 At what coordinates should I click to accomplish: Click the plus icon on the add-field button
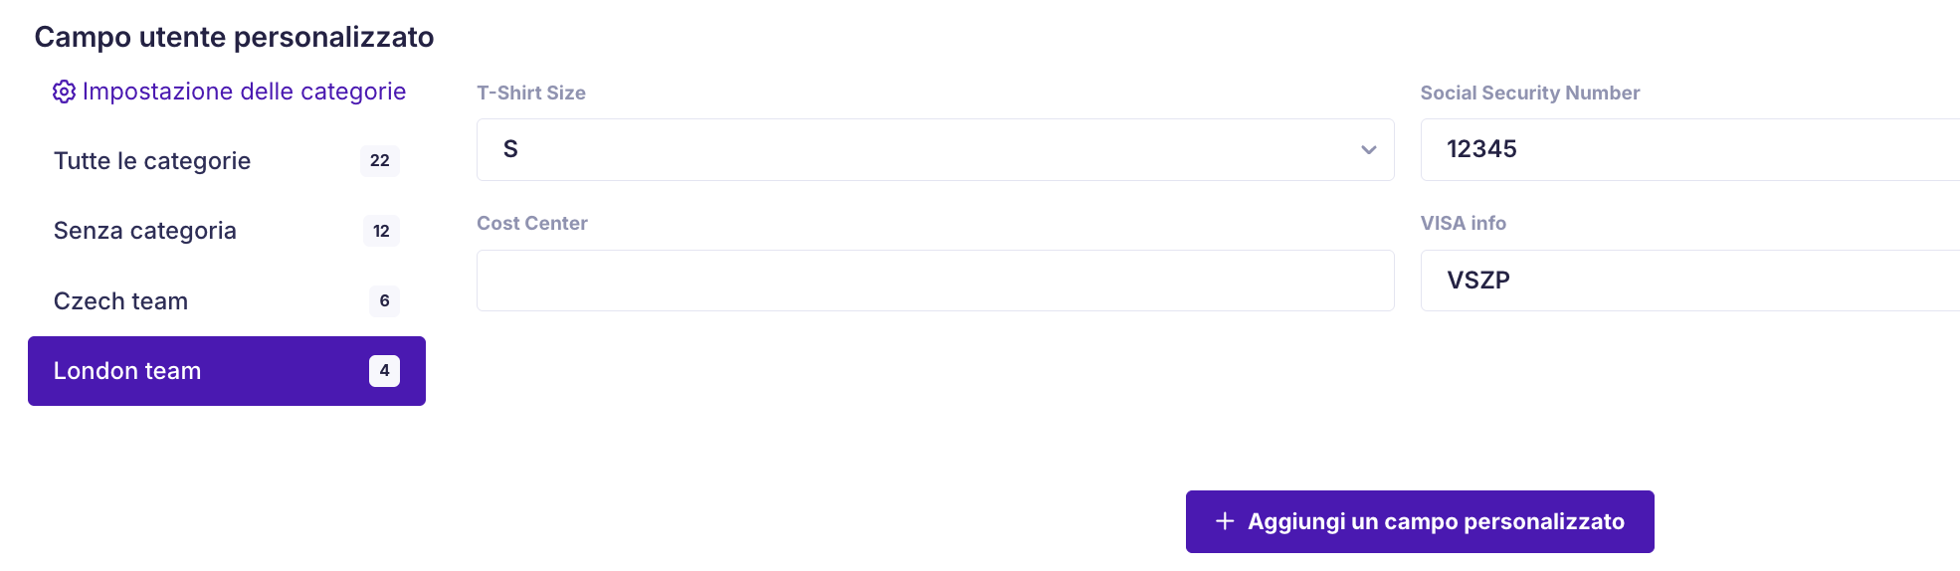[x=1225, y=521]
